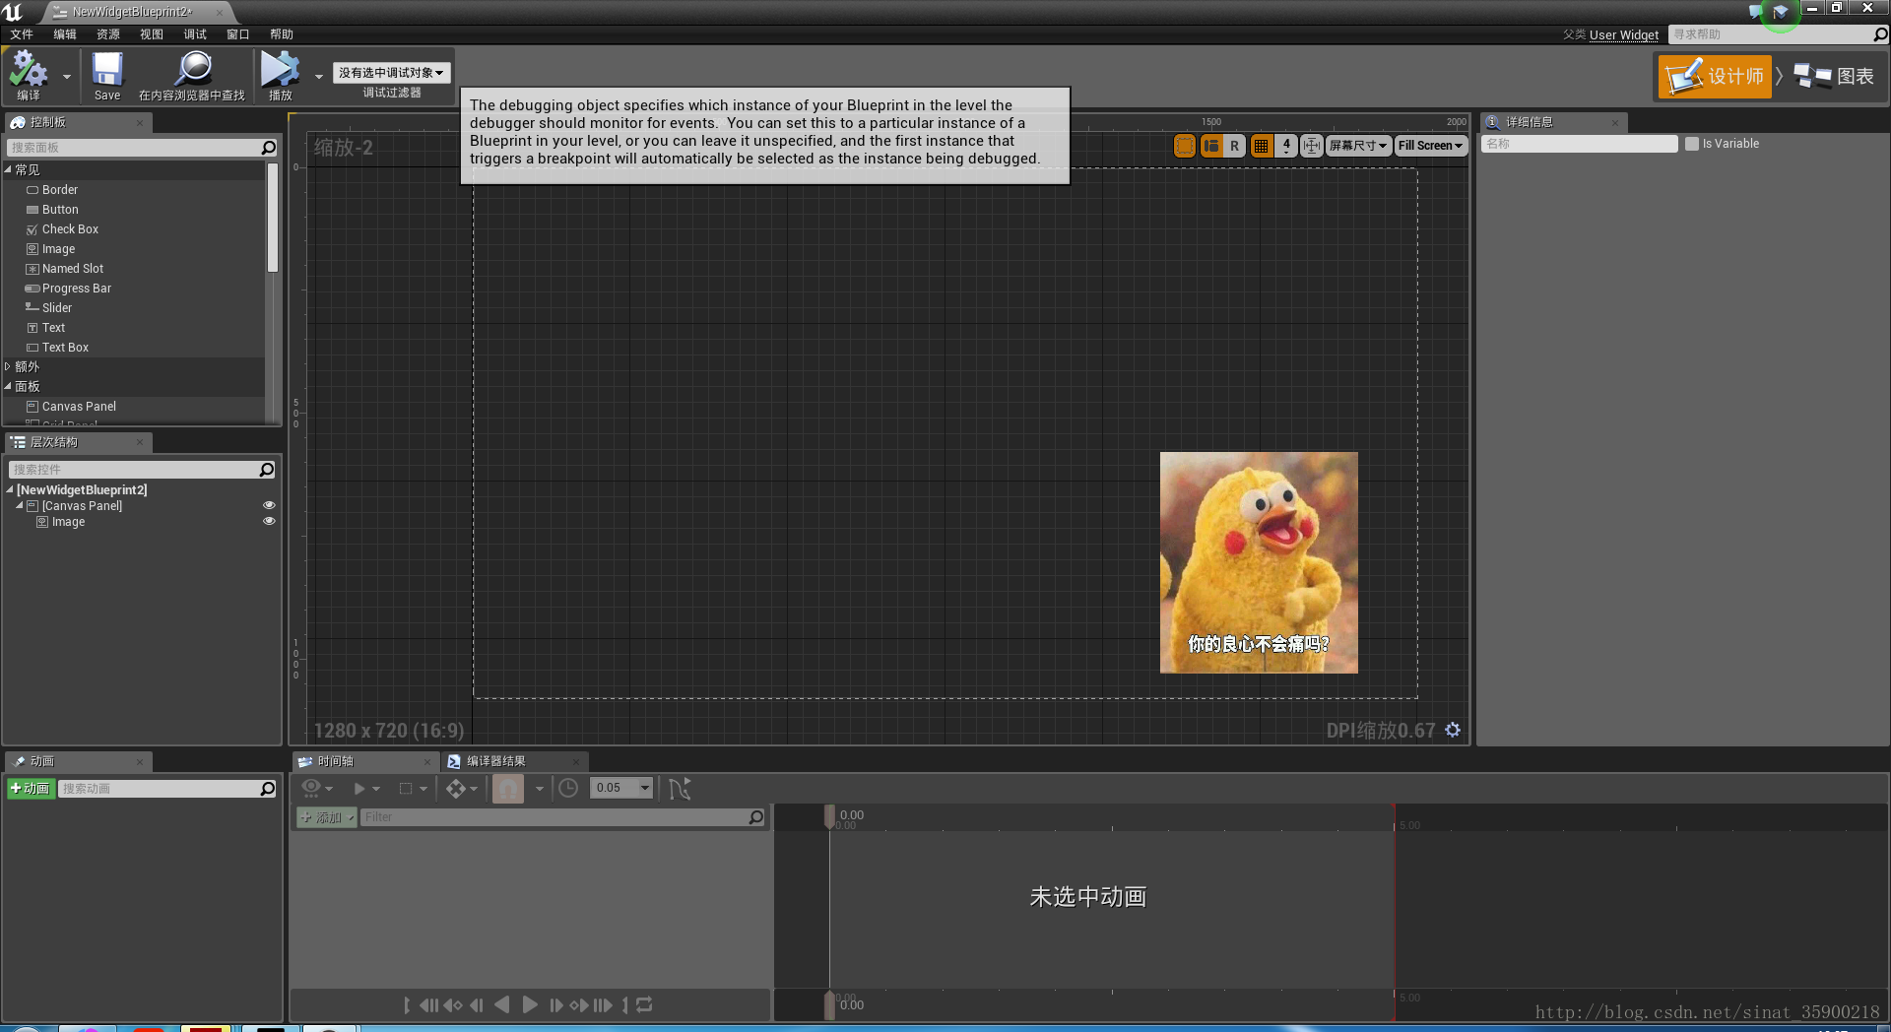Enable the Is Variable checkbox
Image resolution: width=1891 pixels, height=1032 pixels.
coord(1692,144)
